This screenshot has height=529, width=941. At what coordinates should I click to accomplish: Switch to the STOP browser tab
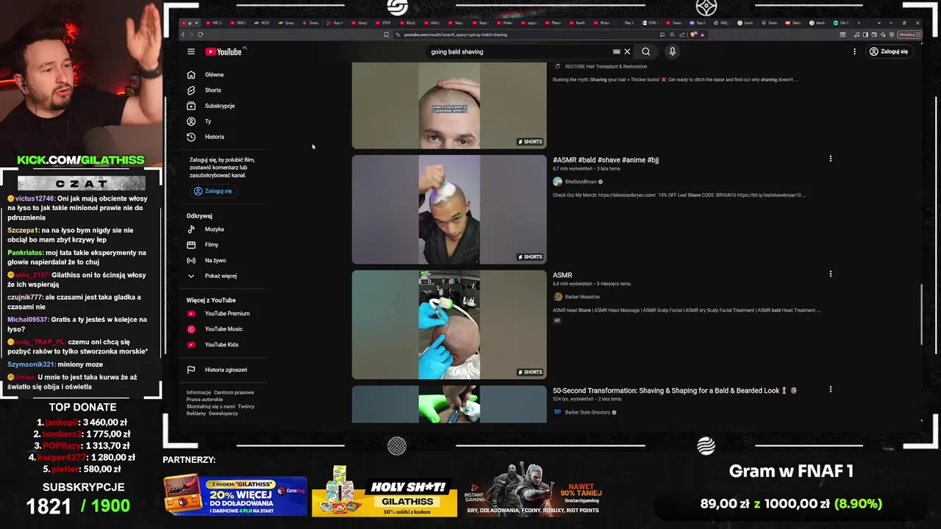(382, 23)
